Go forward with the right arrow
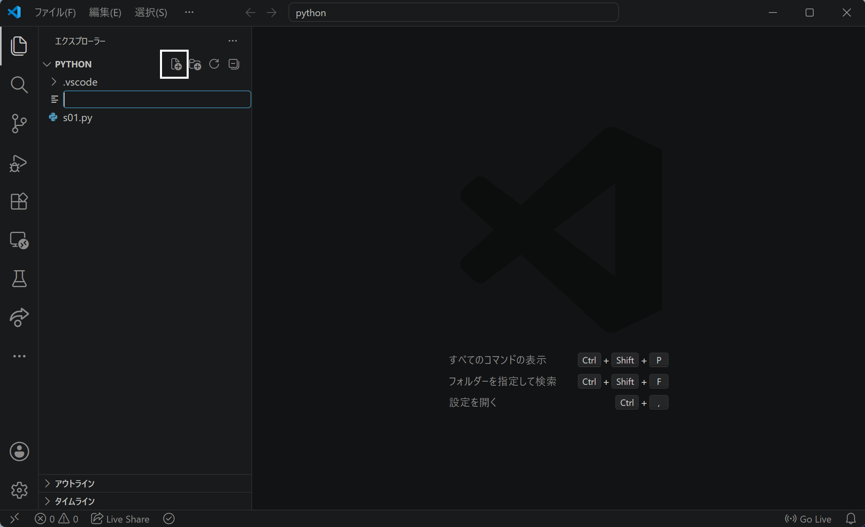The image size is (865, 527). pyautogui.click(x=271, y=13)
